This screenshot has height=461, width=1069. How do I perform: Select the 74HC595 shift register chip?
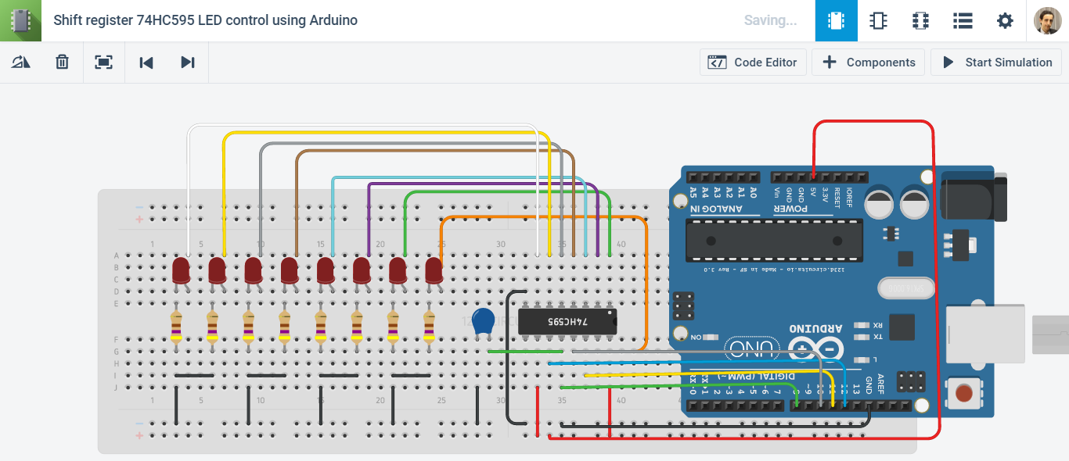pyautogui.click(x=567, y=320)
